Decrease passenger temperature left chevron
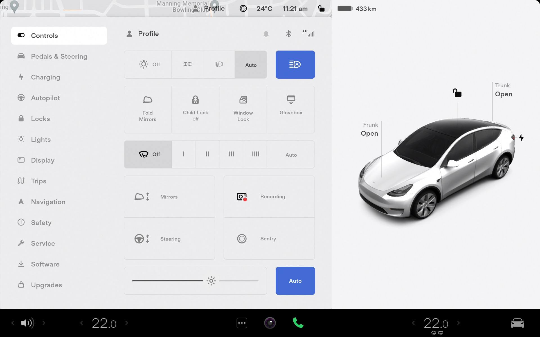 (413, 323)
